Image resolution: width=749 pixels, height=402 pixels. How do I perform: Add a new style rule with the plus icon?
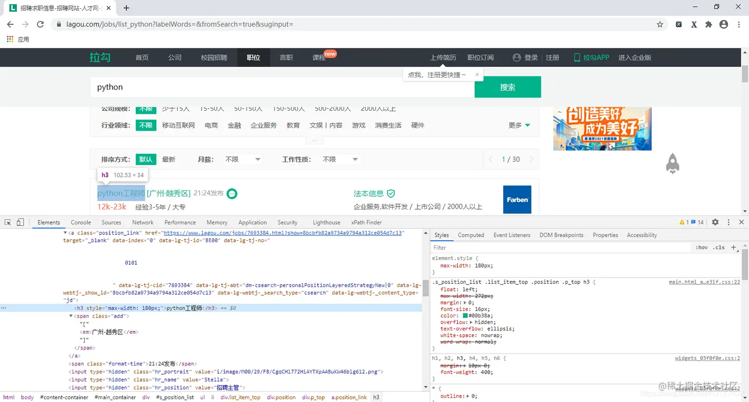click(734, 247)
